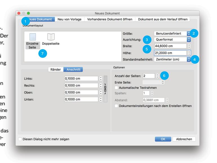Image resolution: width=217 pixels, height=163 pixels.
Task: Click the chain link icon beside margins
Action: 105,89
